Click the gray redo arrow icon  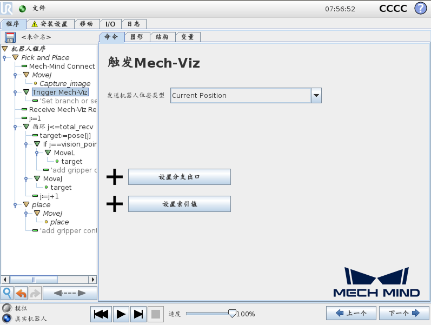pyautogui.click(x=35, y=293)
